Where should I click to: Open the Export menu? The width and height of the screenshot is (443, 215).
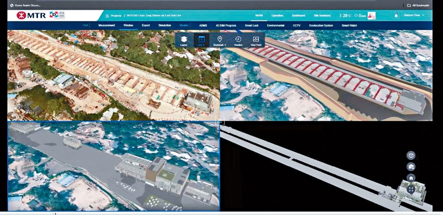[146, 25]
